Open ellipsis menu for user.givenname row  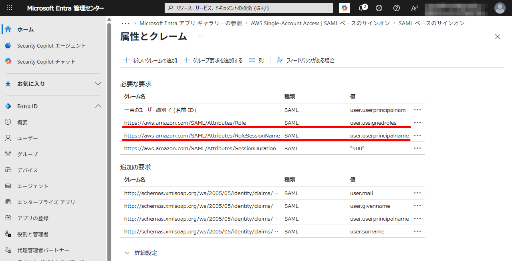[417, 206]
